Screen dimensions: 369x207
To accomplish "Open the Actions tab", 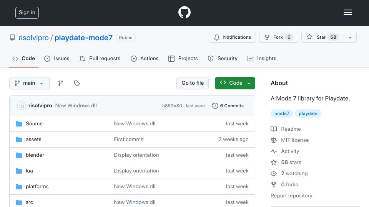I will 145,58.
